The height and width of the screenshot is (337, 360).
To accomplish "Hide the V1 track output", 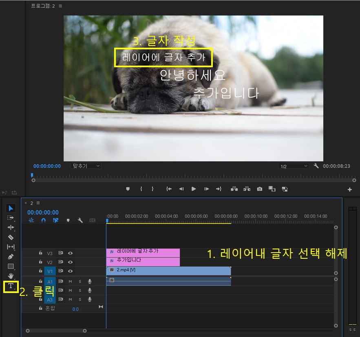I will [x=71, y=271].
